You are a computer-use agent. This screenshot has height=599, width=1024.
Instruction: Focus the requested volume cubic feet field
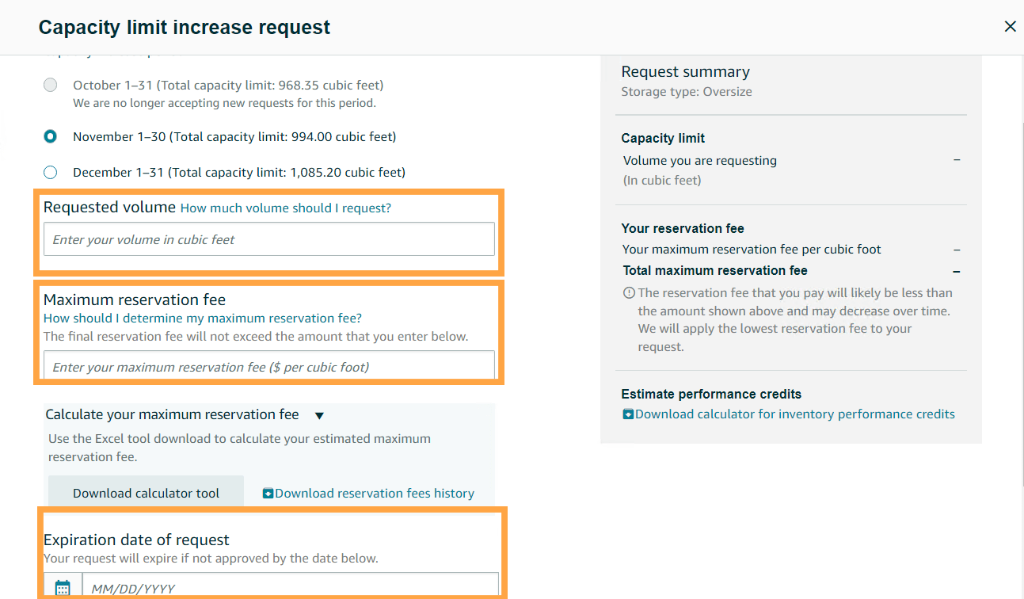tap(269, 239)
